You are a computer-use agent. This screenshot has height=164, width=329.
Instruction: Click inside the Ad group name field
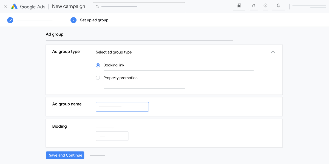click(122, 107)
